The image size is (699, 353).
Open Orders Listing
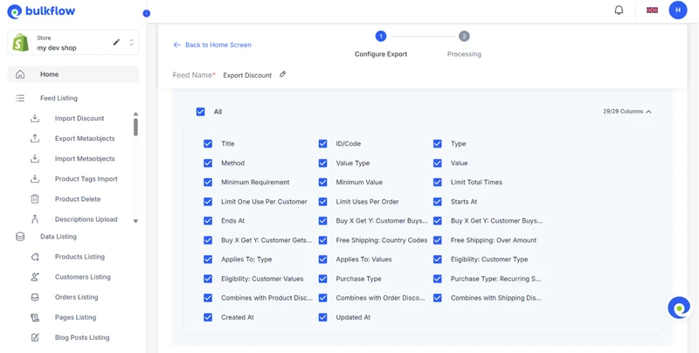click(76, 297)
